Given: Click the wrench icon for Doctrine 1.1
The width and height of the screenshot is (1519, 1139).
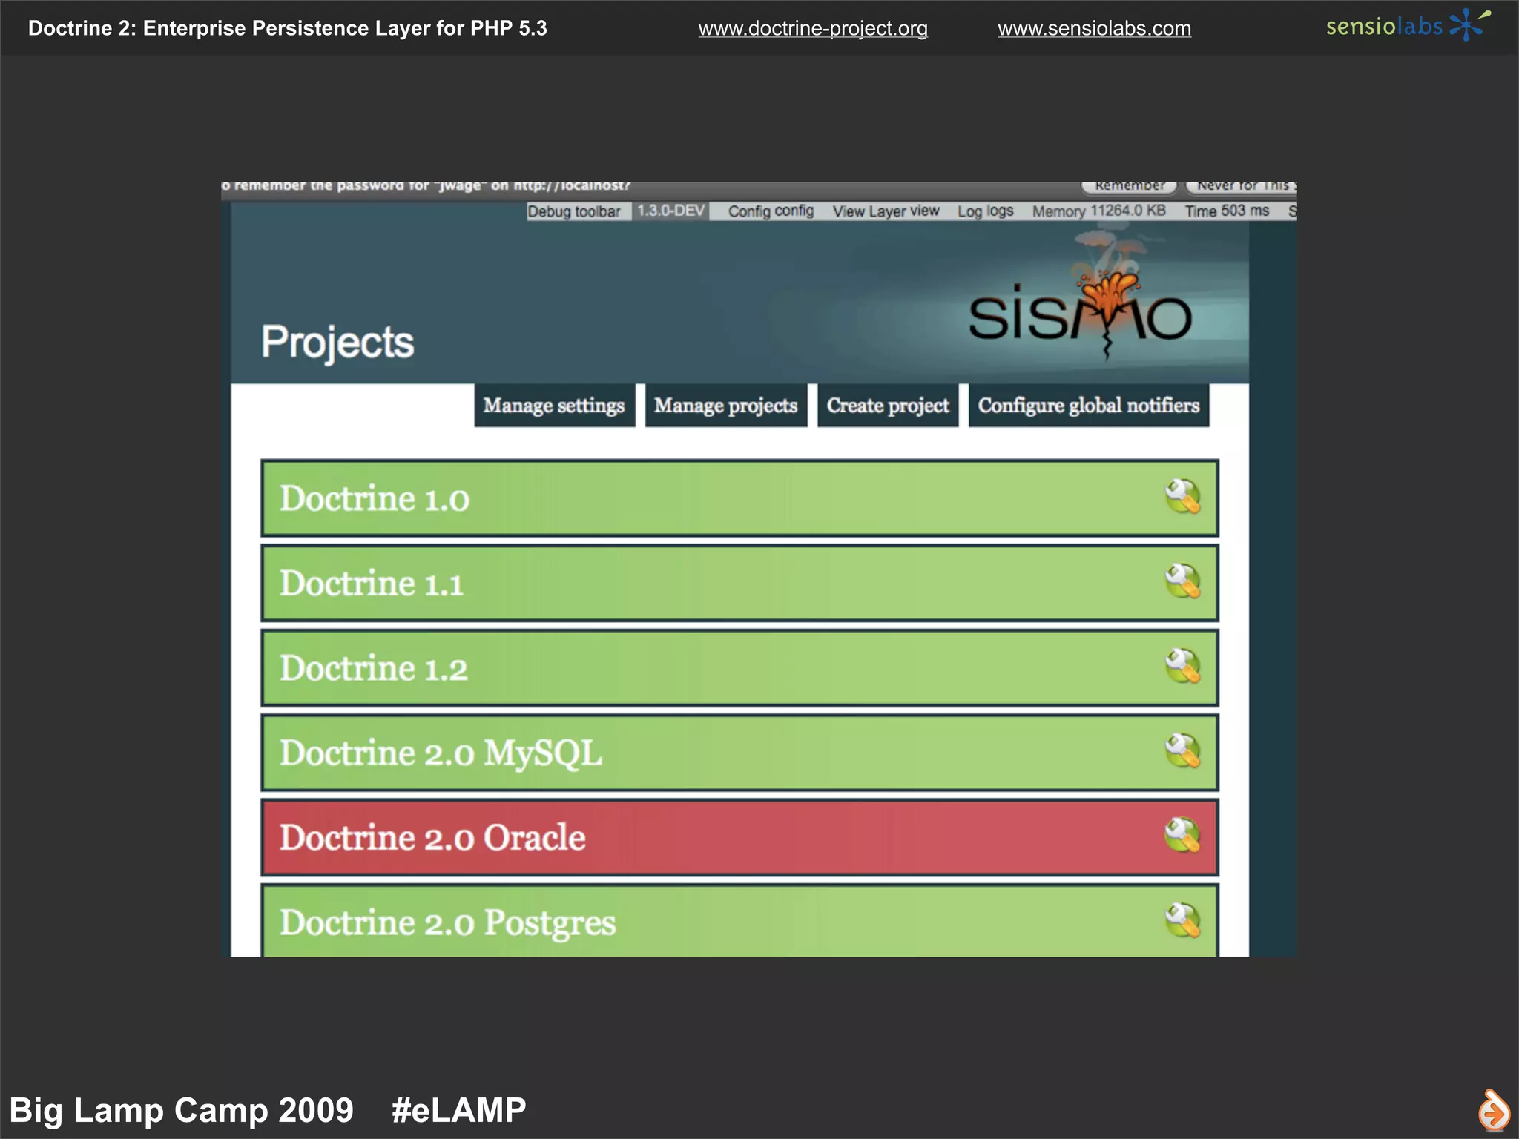Looking at the screenshot, I should click(1182, 581).
